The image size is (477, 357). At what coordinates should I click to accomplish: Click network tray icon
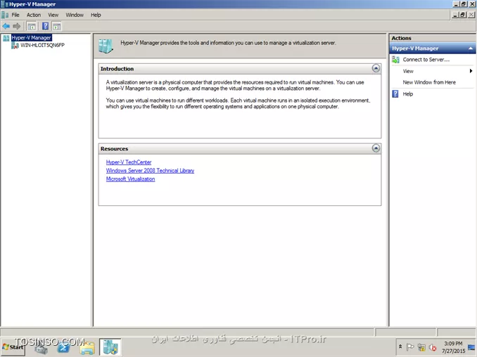421,347
